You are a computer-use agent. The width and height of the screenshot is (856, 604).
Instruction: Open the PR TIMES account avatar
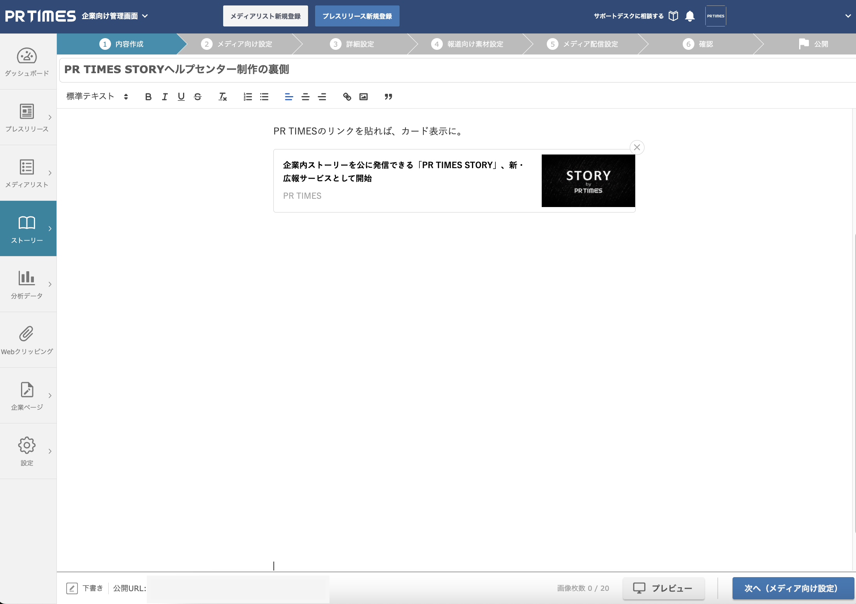715,16
